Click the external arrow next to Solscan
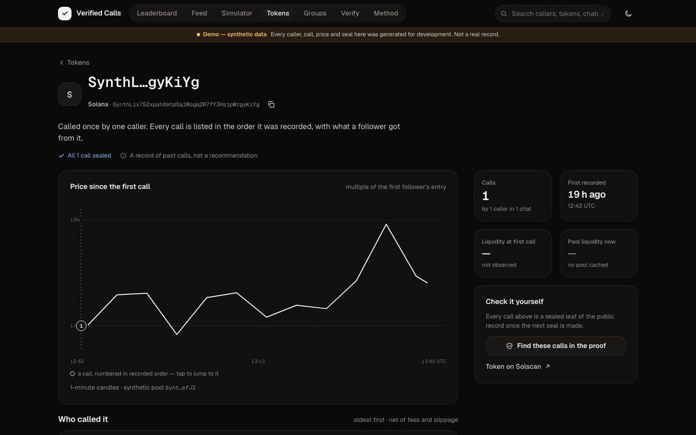 click(x=548, y=366)
